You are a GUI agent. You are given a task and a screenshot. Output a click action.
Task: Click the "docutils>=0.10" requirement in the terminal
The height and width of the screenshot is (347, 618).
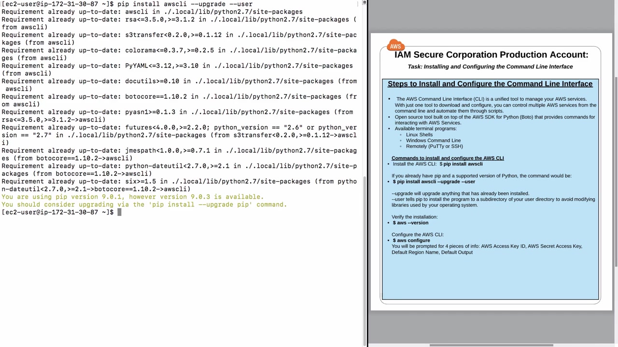179,85
